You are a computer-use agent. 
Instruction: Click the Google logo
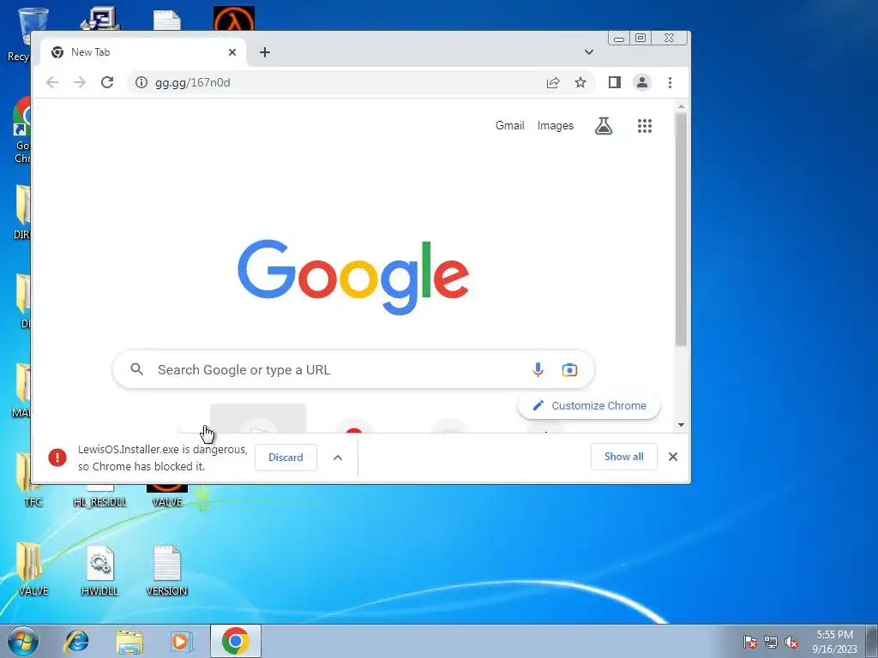coord(353,277)
